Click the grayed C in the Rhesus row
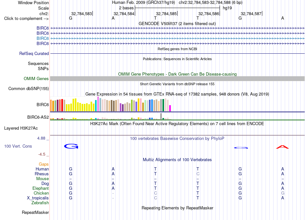305x220 pixels. (x=198, y=174)
